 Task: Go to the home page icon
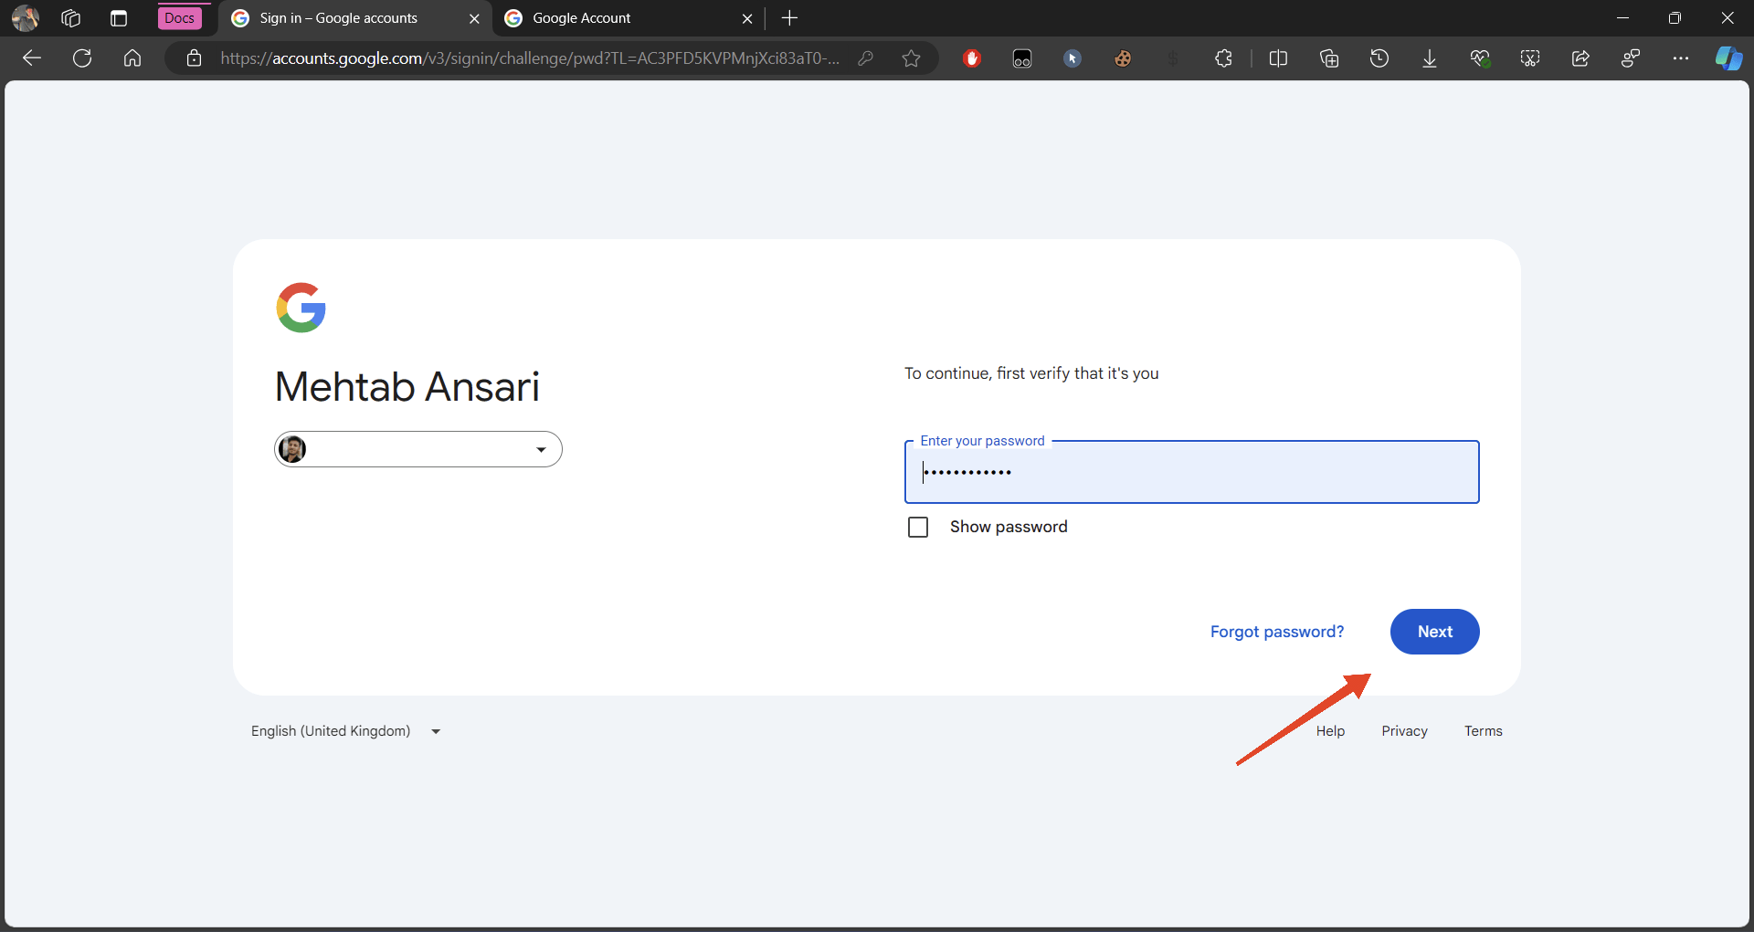click(132, 58)
